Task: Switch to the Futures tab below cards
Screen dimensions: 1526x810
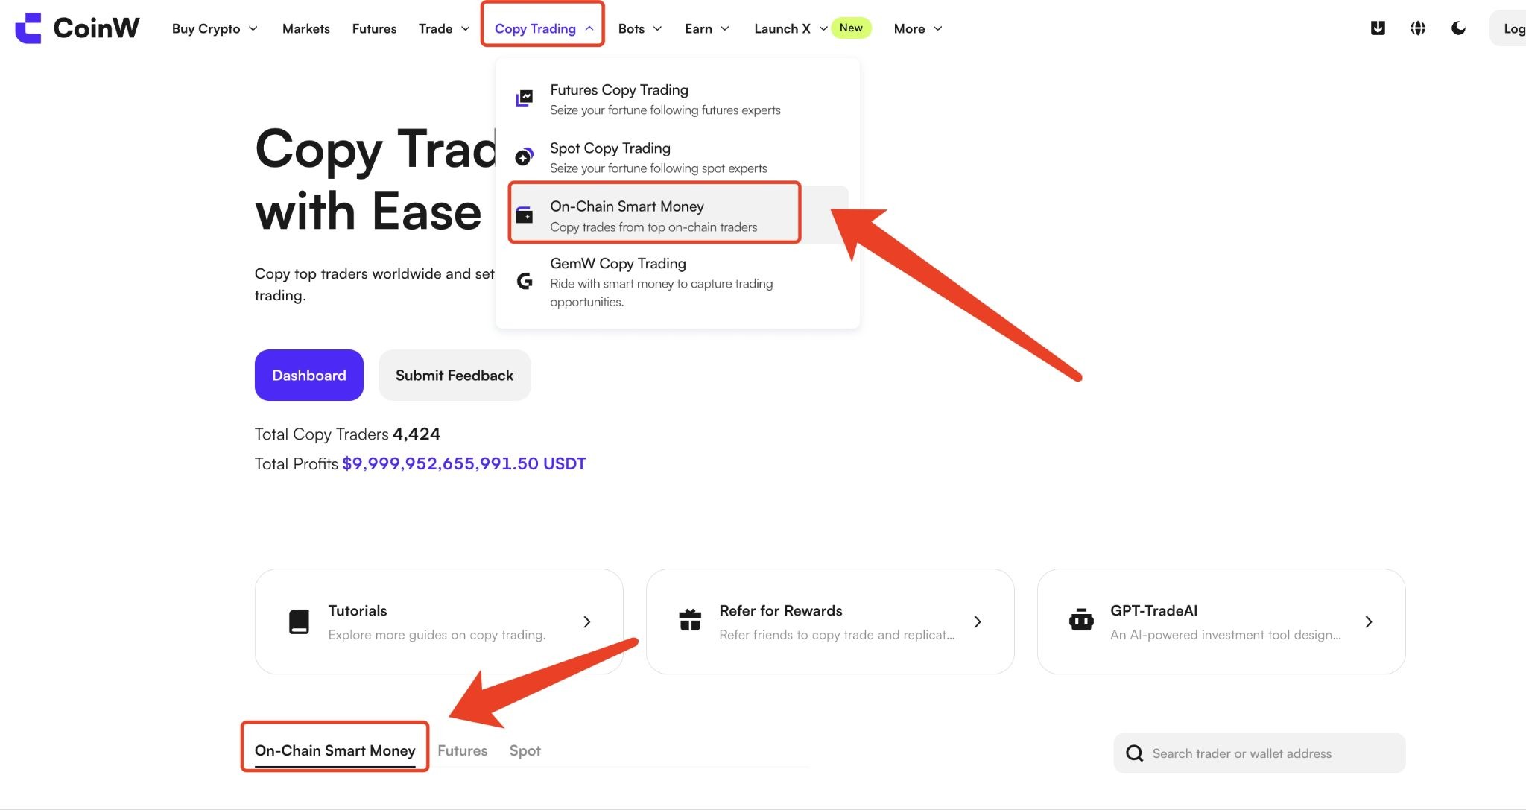Action: coord(463,750)
